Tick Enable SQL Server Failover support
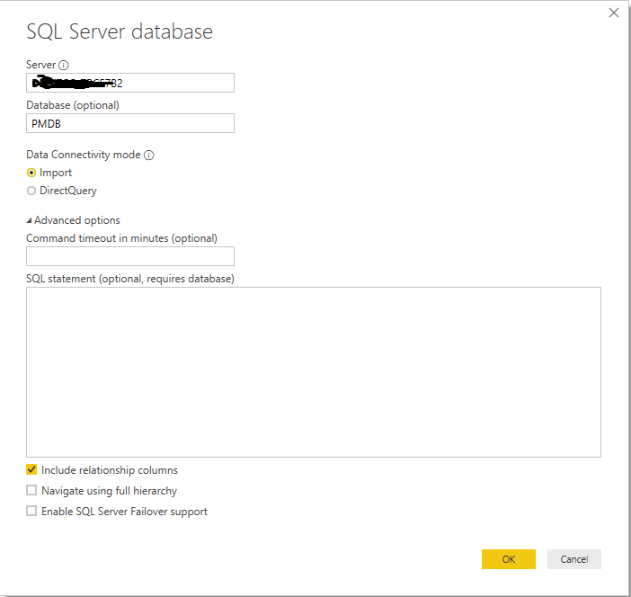Screen dimensions: 631x597 [31, 512]
